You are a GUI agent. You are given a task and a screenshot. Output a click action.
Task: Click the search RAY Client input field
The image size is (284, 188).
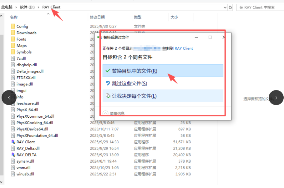pyautogui.click(x=260, y=7)
